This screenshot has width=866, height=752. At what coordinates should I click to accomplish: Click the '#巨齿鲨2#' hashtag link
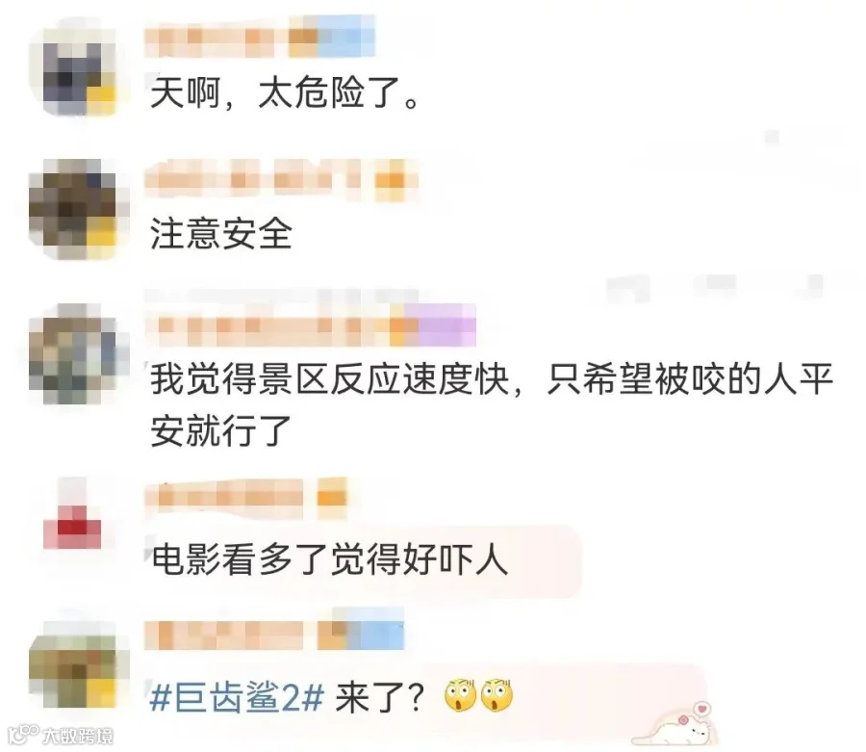[x=237, y=697]
